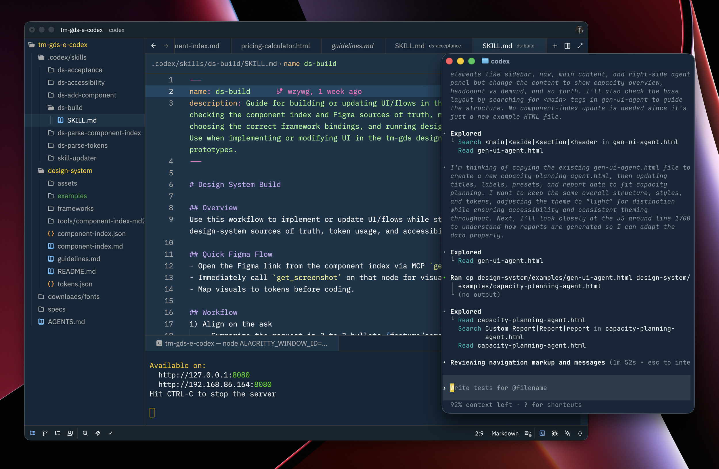
Task: Open the http://127.0.0.1:8080 link in terminal
Action: (204, 375)
